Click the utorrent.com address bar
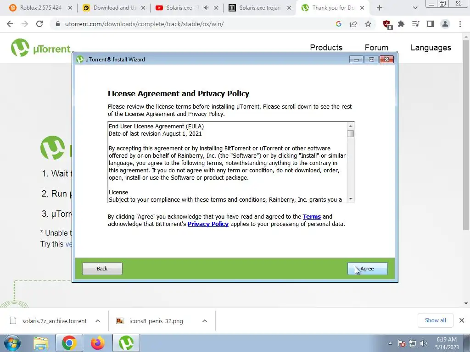 [192, 24]
